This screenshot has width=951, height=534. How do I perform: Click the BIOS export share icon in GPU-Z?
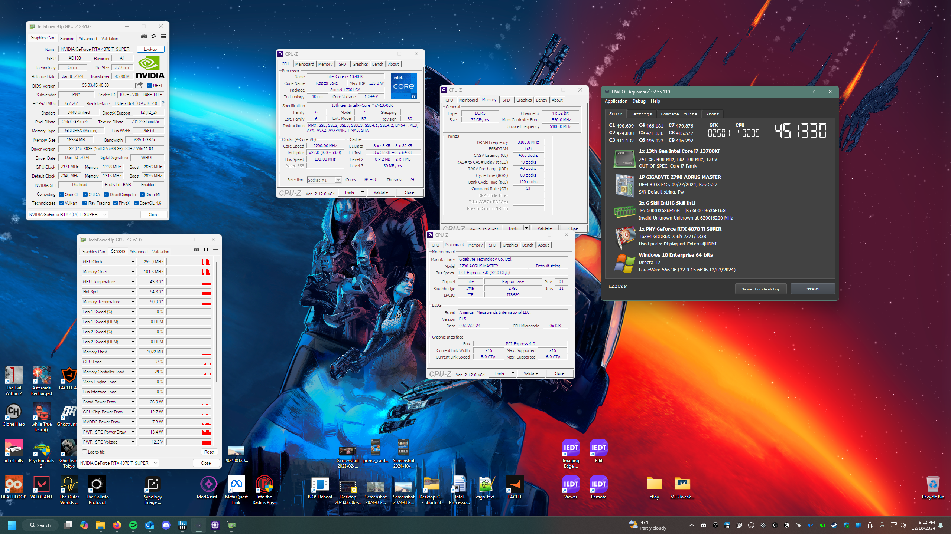138,85
